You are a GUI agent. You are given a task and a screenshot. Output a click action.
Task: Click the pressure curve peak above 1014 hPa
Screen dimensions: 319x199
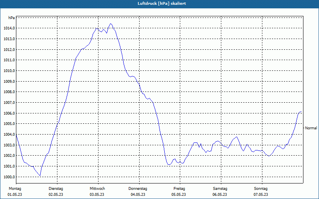click(x=110, y=23)
